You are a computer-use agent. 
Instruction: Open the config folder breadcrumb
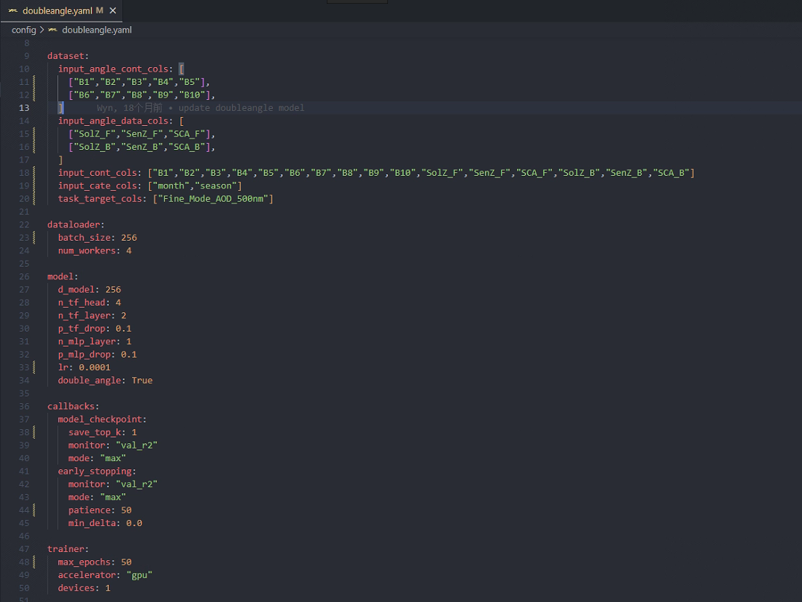pyautogui.click(x=24, y=30)
